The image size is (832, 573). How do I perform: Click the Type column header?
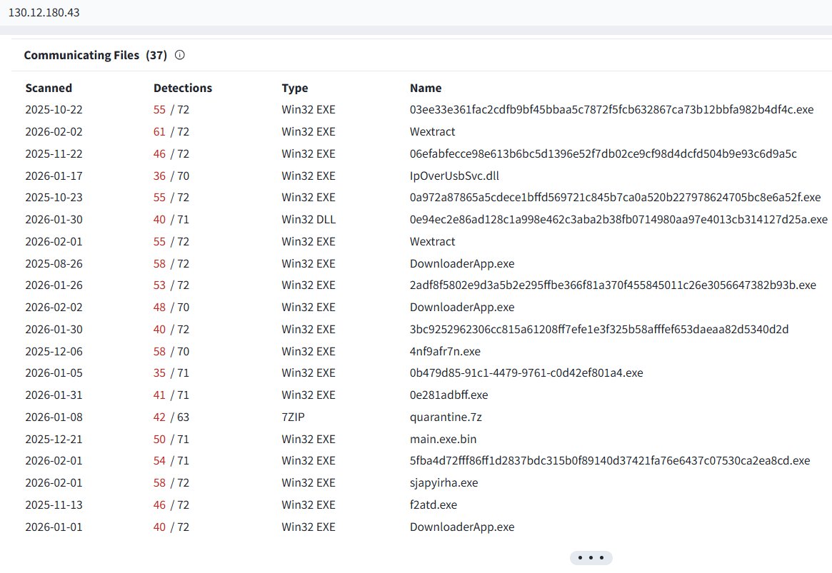[x=294, y=88]
